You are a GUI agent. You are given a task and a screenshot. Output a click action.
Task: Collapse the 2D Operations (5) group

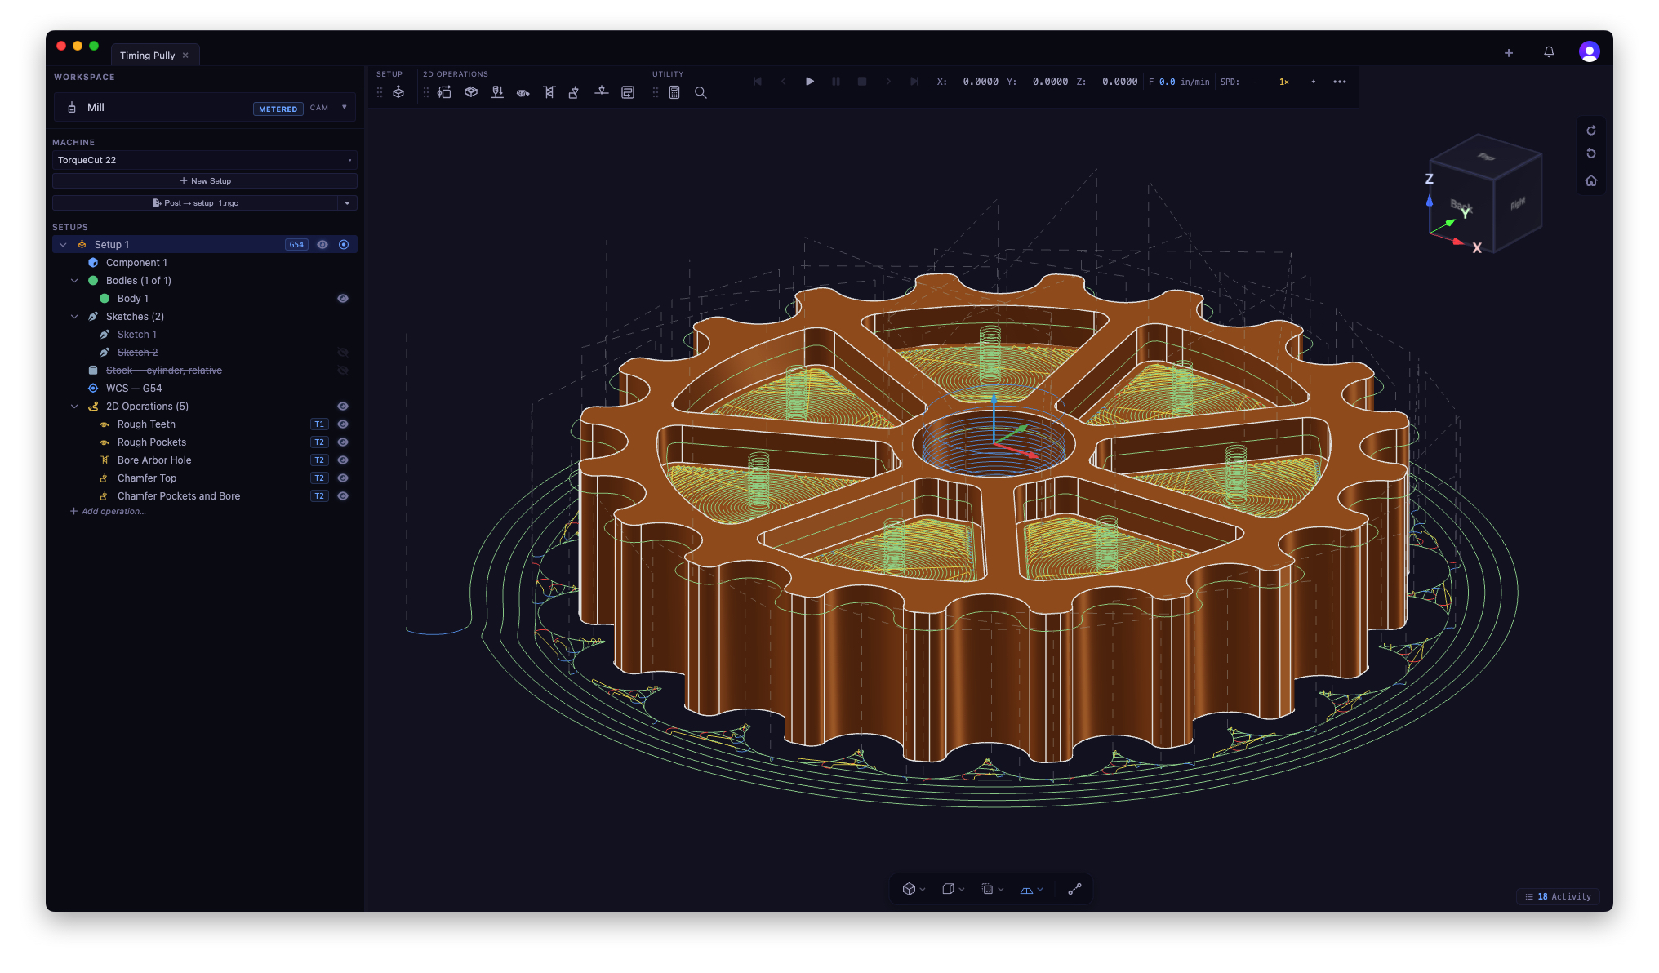pyautogui.click(x=74, y=407)
